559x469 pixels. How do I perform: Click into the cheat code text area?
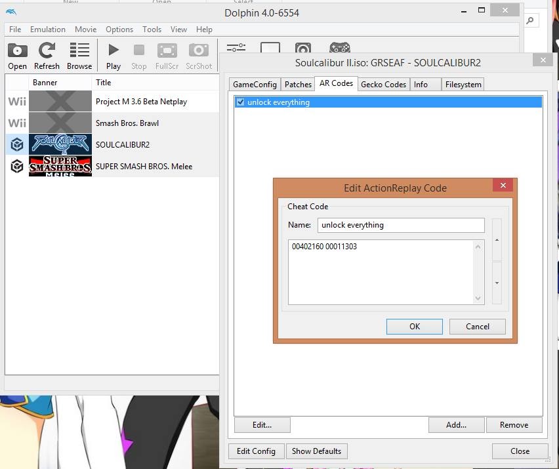pos(381,272)
